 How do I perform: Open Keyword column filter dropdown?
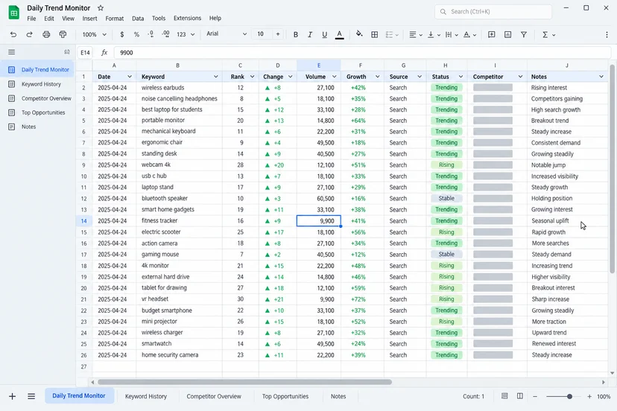click(215, 77)
